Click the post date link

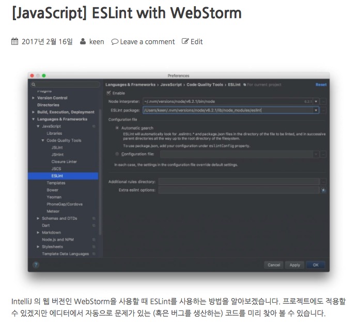[x=47, y=42]
